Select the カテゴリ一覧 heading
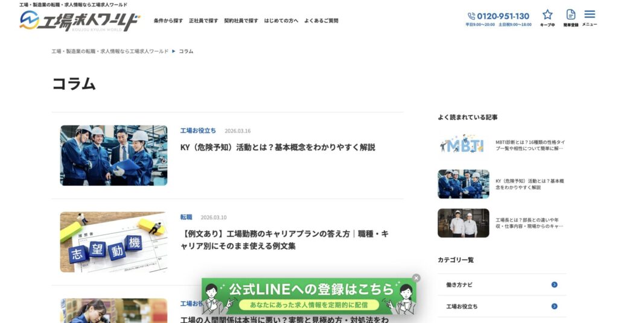This screenshot has height=323, width=618. [x=456, y=260]
